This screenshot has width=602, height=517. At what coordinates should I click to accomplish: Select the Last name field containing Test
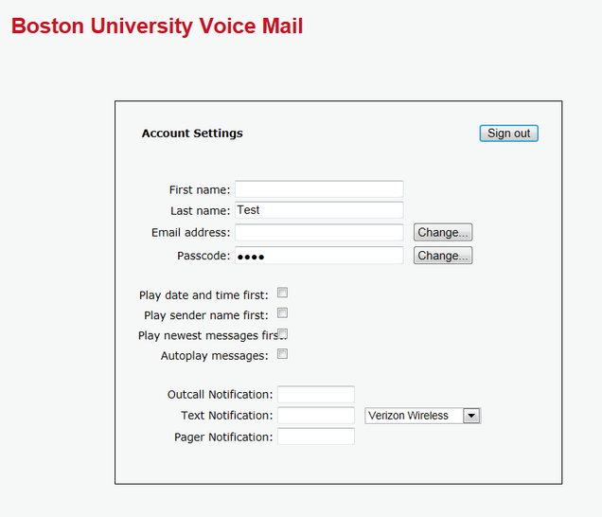319,210
